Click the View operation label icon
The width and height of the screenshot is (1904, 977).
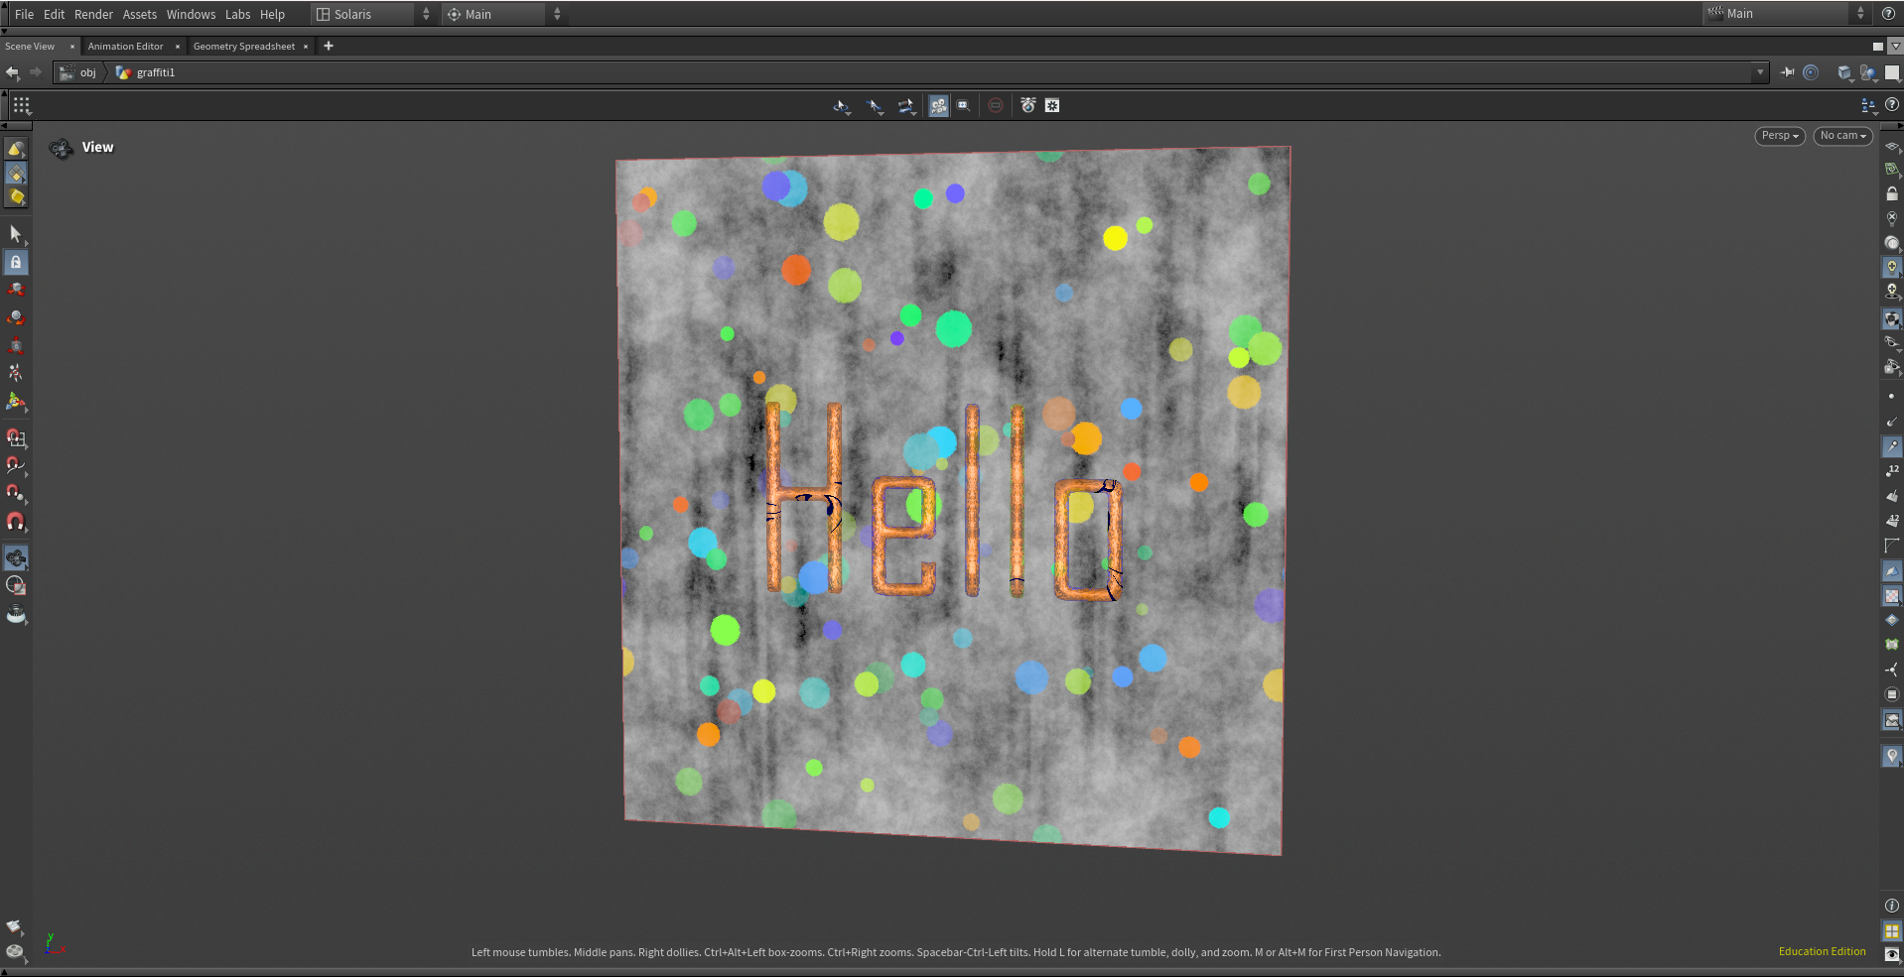[62, 148]
